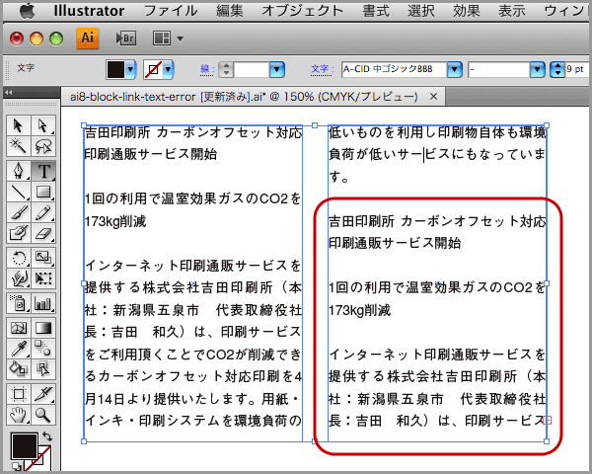
Task: Activate the Zoom magnifier tool
Action: tap(43, 415)
